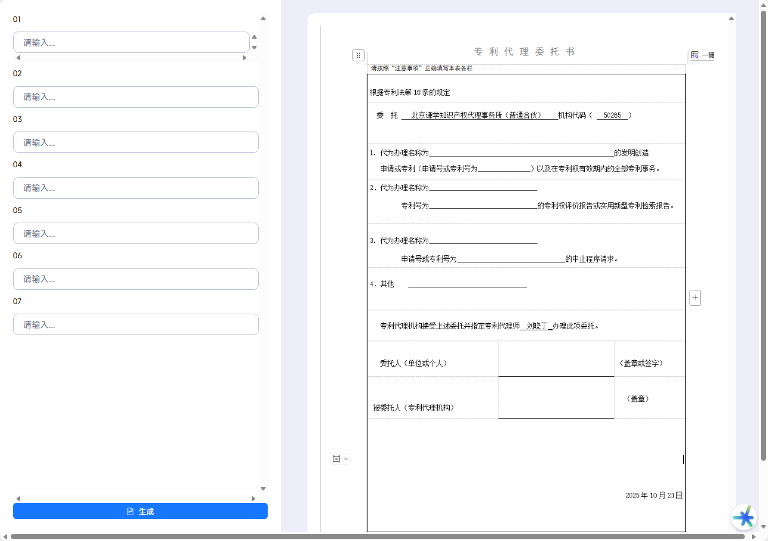Click the right arrow of the left panel's horizontal scrollbar
The height and width of the screenshot is (541, 768).
coord(253,499)
